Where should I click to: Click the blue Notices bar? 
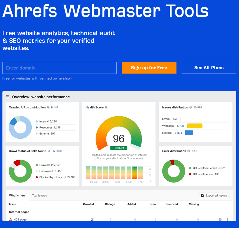click(189, 133)
